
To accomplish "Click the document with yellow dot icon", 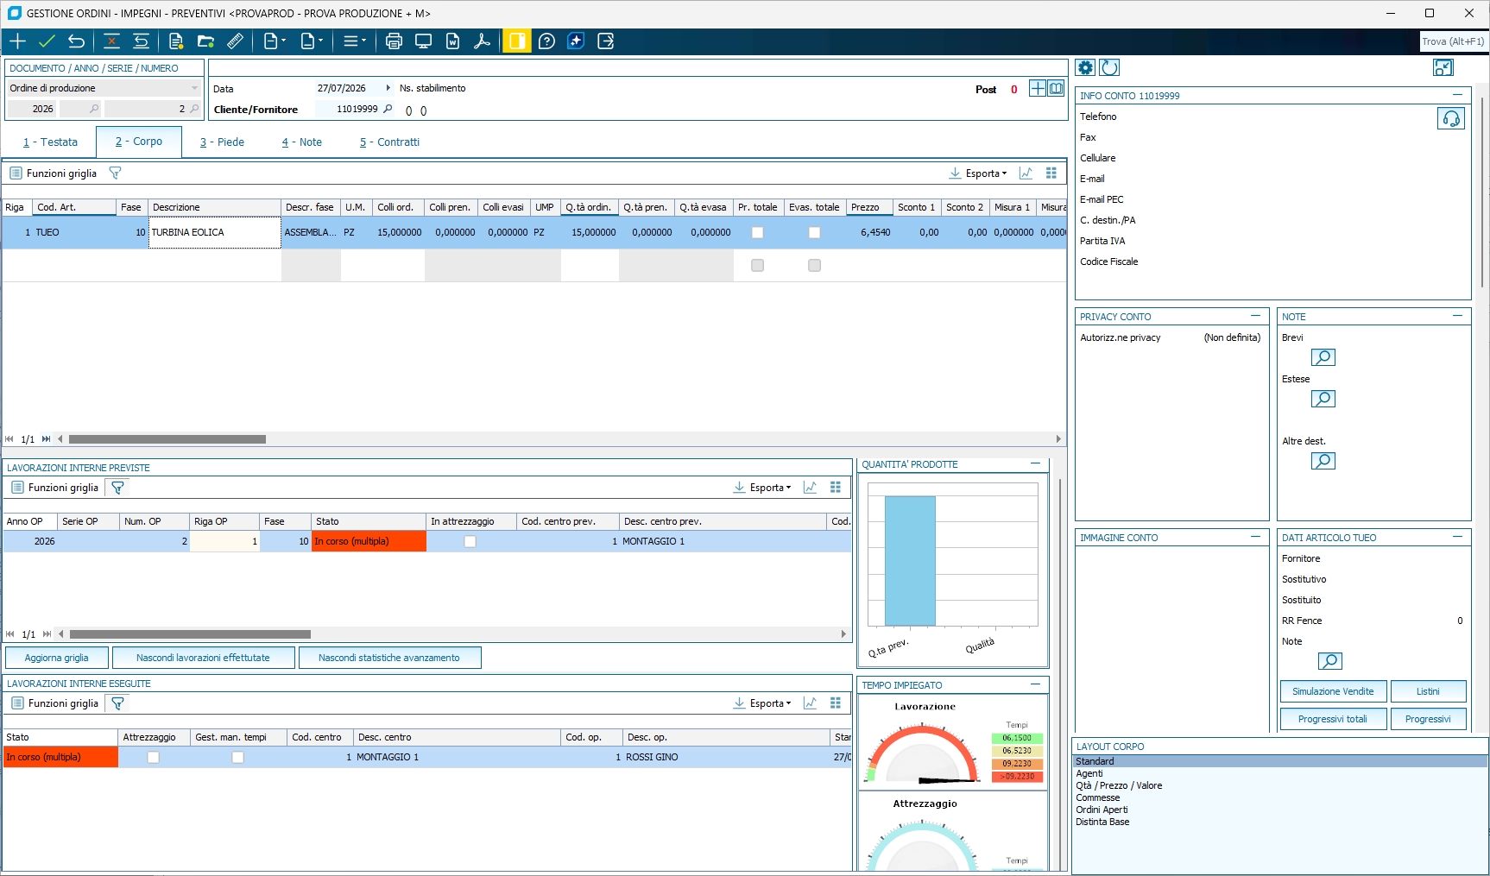I will tap(176, 41).
